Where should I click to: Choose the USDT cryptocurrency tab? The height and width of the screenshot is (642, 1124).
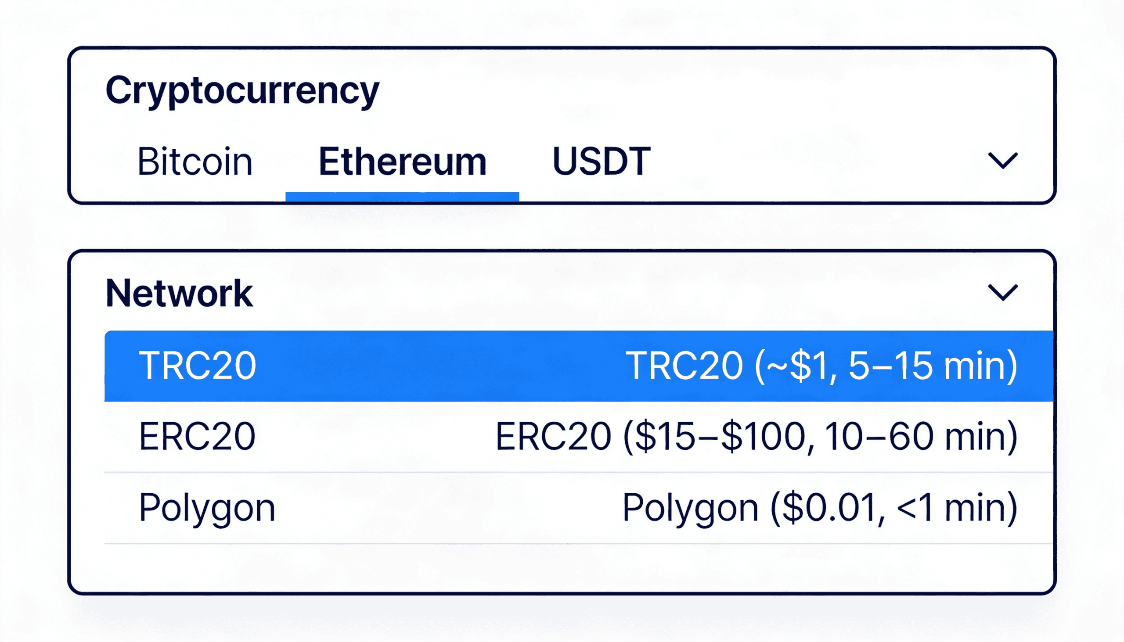coord(601,161)
